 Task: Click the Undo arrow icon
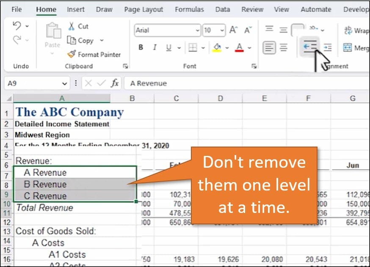pyautogui.click(x=17, y=26)
